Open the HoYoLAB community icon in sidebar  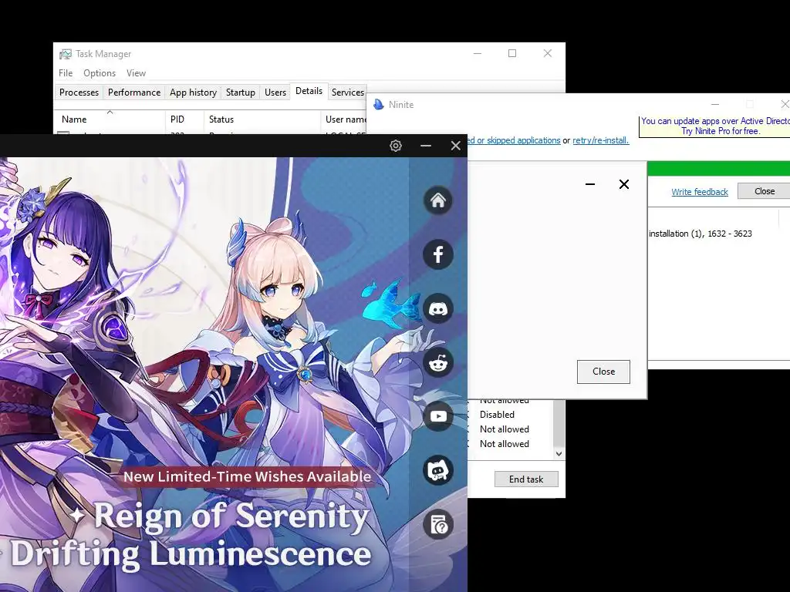(438, 471)
